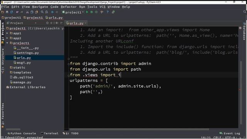The width and height of the screenshot is (247, 139).
Task: Open the Event Log
Action: click(230, 133)
